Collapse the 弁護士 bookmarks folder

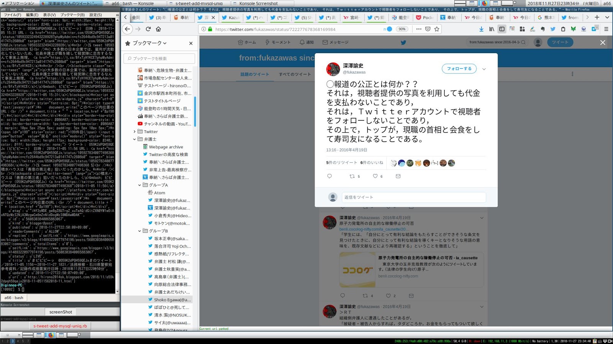pyautogui.click(x=134, y=139)
